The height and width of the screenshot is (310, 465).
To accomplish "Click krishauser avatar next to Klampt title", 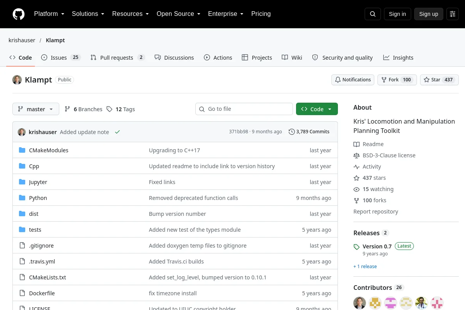I will [17, 80].
